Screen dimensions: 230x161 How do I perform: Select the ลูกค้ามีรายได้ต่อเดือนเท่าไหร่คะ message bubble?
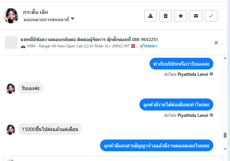click(x=176, y=104)
